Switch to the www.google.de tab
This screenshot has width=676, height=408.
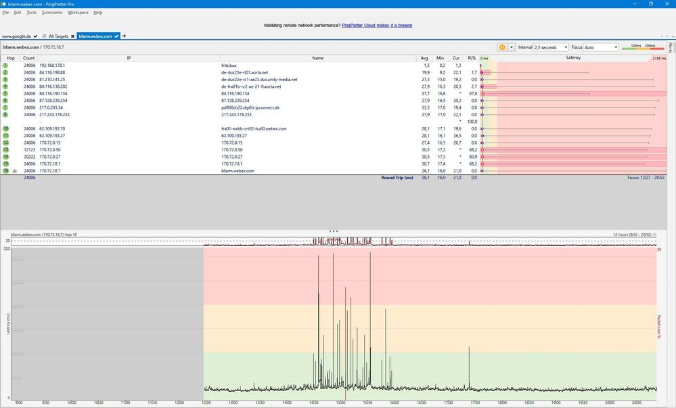[16, 36]
